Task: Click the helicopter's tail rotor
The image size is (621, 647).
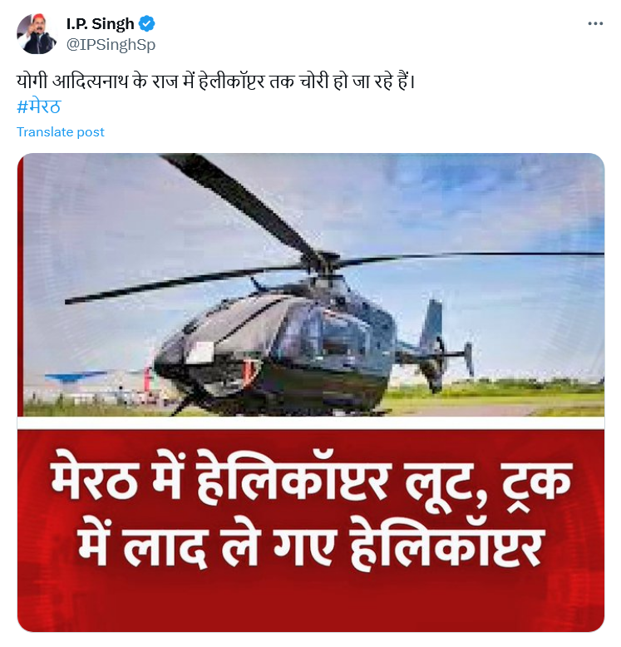Action: [468, 359]
